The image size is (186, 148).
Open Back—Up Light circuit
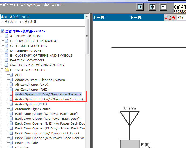click(x=26, y=143)
